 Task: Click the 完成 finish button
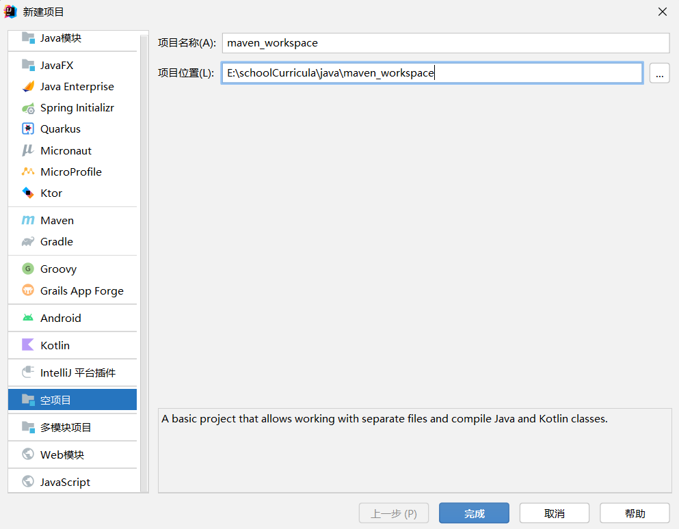tap(474, 513)
